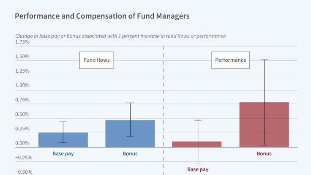Click the blue Bonus label

[x=130, y=153]
